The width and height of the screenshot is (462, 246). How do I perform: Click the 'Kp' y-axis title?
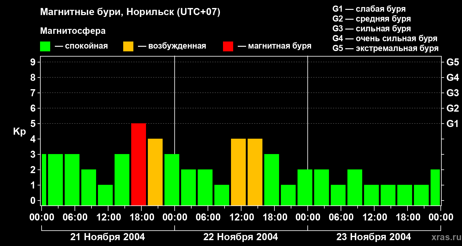click(19, 132)
